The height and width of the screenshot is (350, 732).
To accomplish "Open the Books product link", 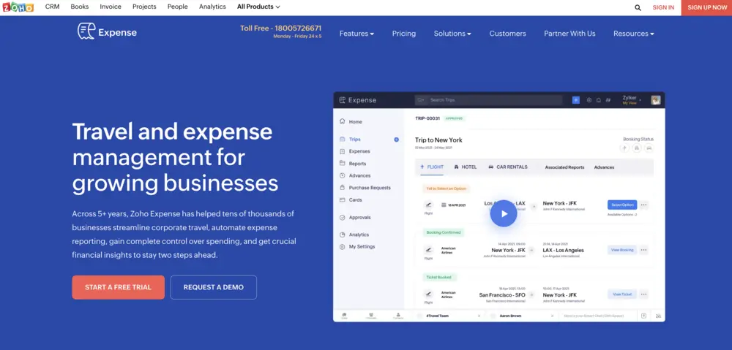I will 79,7.
